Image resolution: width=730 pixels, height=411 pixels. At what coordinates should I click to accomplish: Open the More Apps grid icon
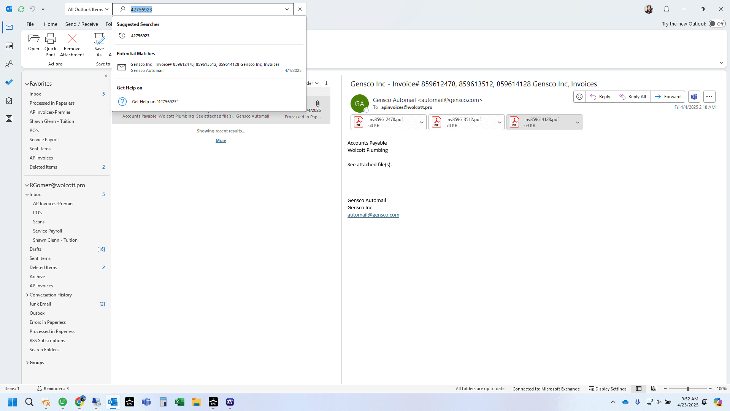(9, 119)
